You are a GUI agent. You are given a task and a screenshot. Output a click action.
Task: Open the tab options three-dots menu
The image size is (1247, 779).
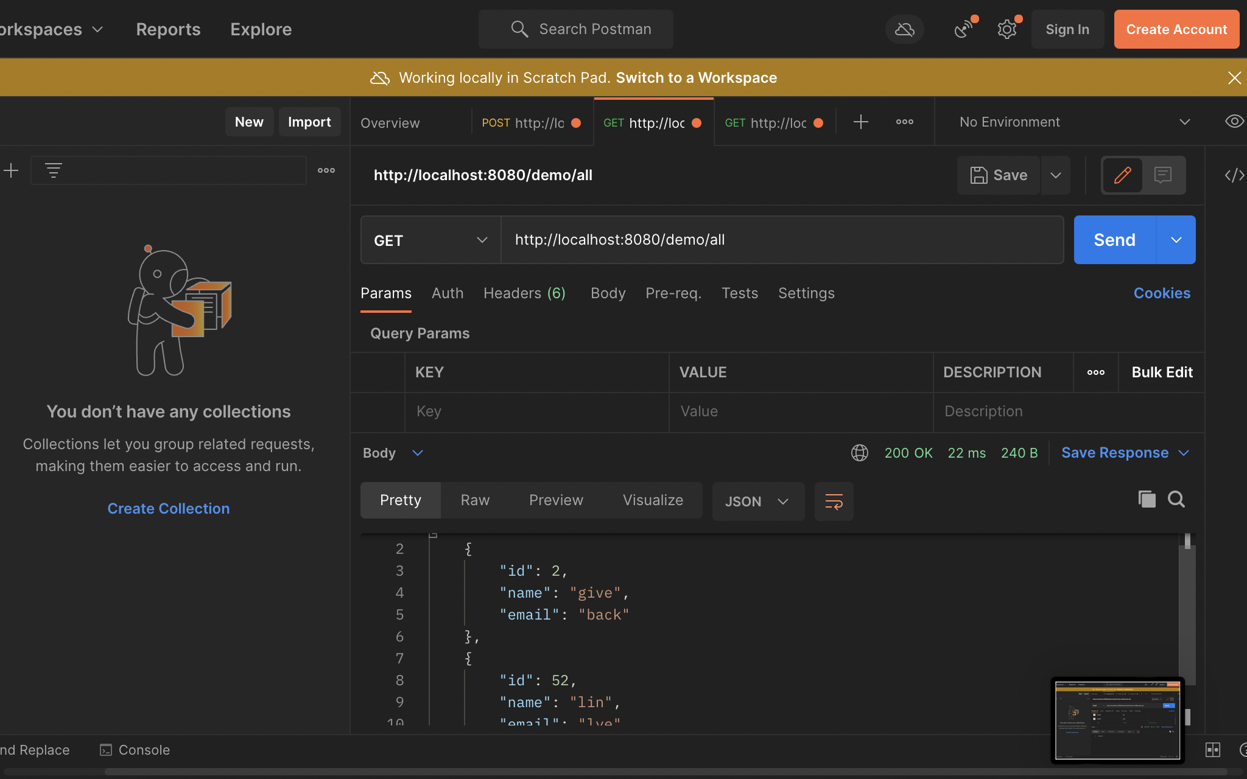tap(904, 122)
